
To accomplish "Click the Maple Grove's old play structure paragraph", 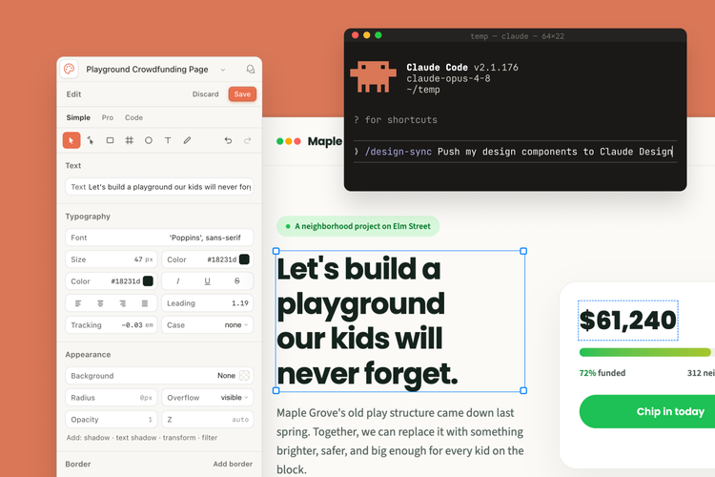I will tap(400, 441).
